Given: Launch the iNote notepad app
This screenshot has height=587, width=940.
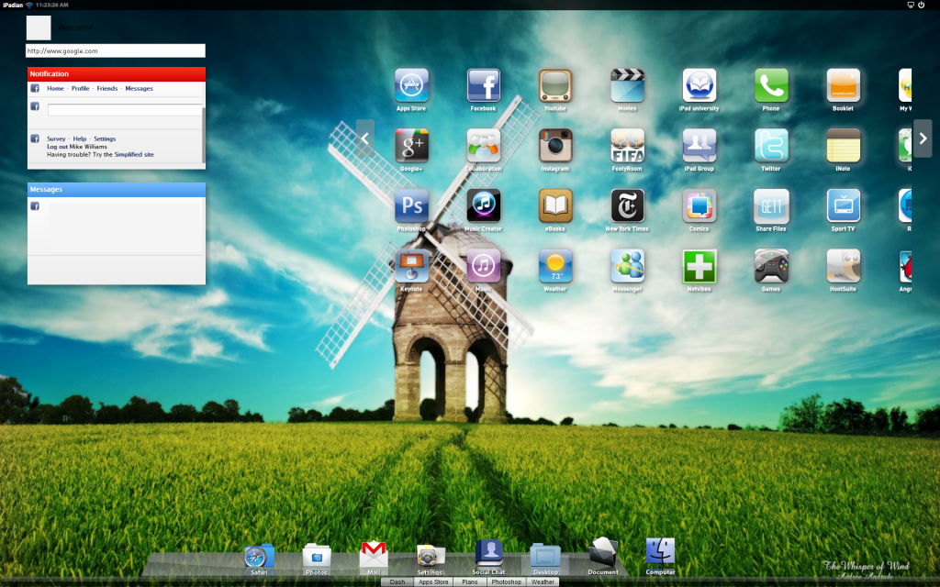Looking at the screenshot, I should tap(843, 146).
